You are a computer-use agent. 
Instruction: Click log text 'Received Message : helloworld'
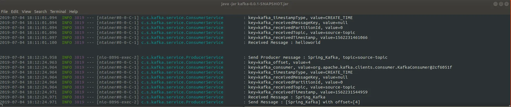(284, 42)
